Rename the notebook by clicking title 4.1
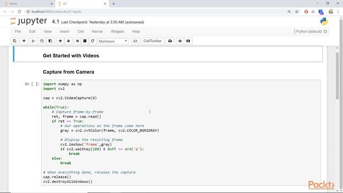The height and width of the screenshot is (193, 343). point(55,21)
